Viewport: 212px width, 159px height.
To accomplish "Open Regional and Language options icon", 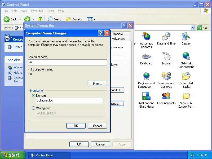I will (146, 76).
